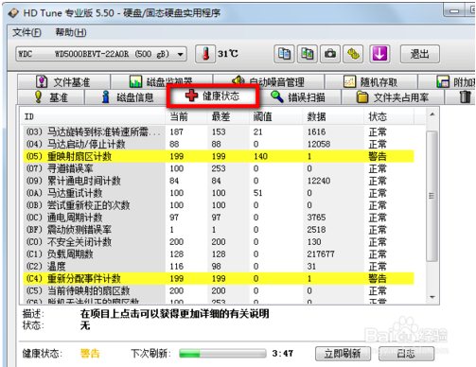Switch to the 基准 tab
The width and height of the screenshot is (476, 367).
tap(50, 97)
